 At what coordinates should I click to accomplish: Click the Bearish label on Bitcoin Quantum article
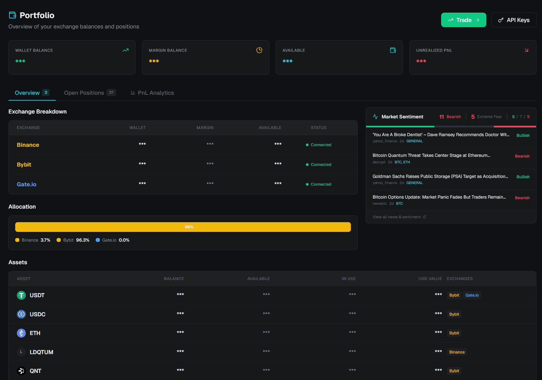pyautogui.click(x=522, y=156)
